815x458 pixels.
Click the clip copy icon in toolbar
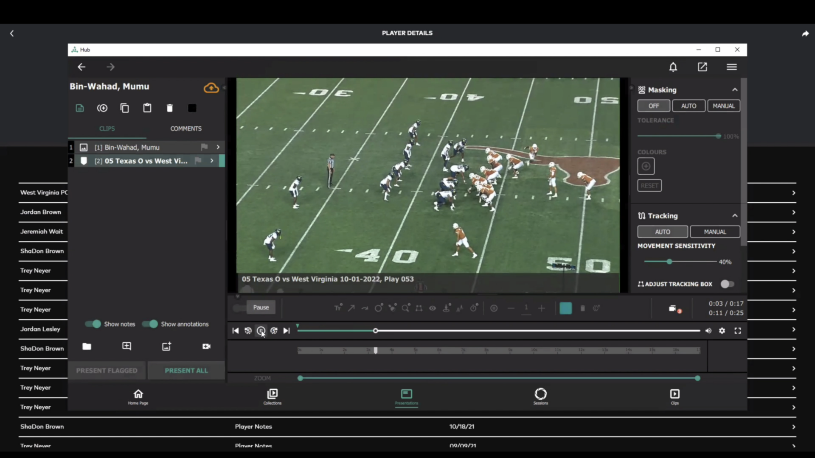click(x=124, y=107)
